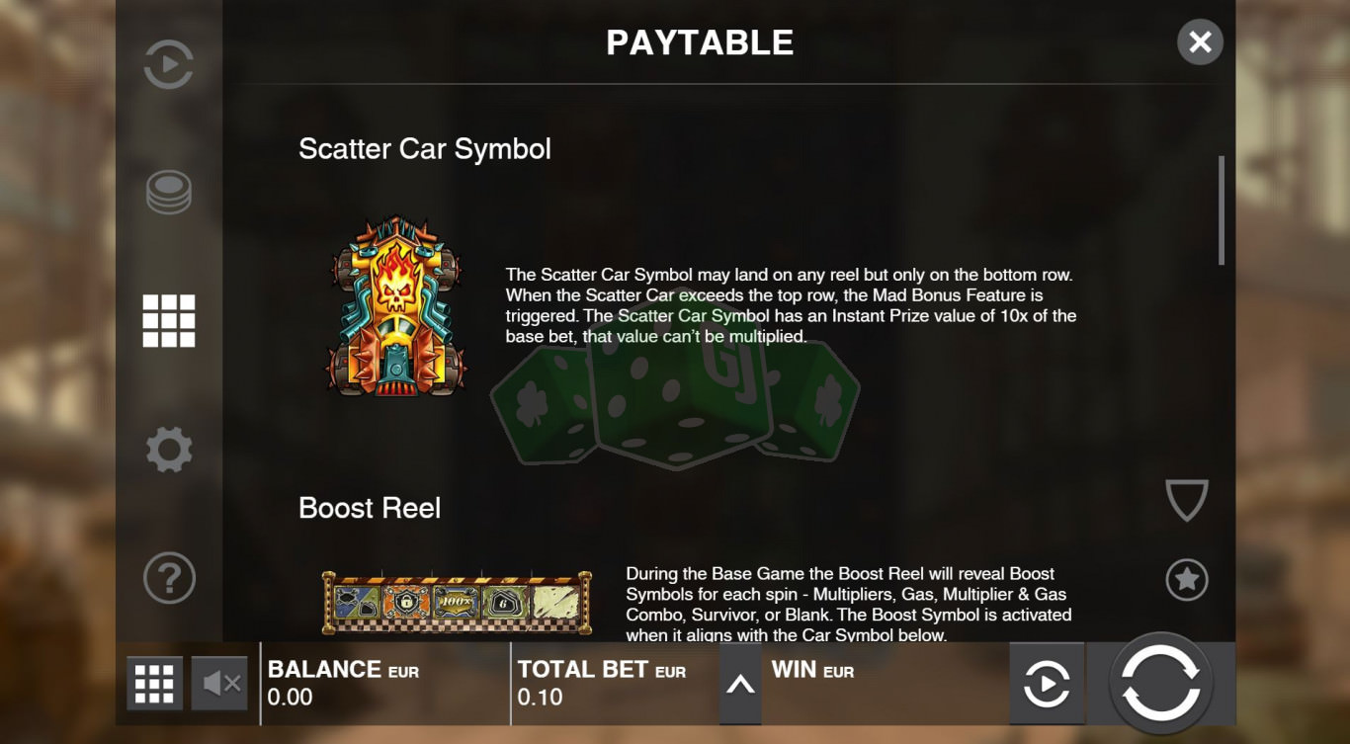
Task: Open autoplay settings in left sidebar
Action: pyautogui.click(x=169, y=65)
